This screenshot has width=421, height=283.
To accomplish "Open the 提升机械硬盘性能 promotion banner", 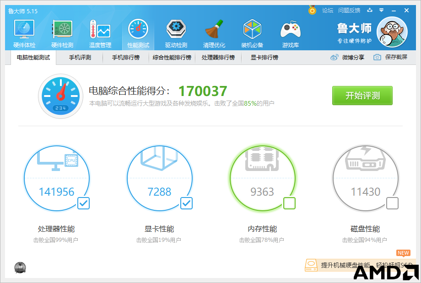I will pyautogui.click(x=360, y=265).
